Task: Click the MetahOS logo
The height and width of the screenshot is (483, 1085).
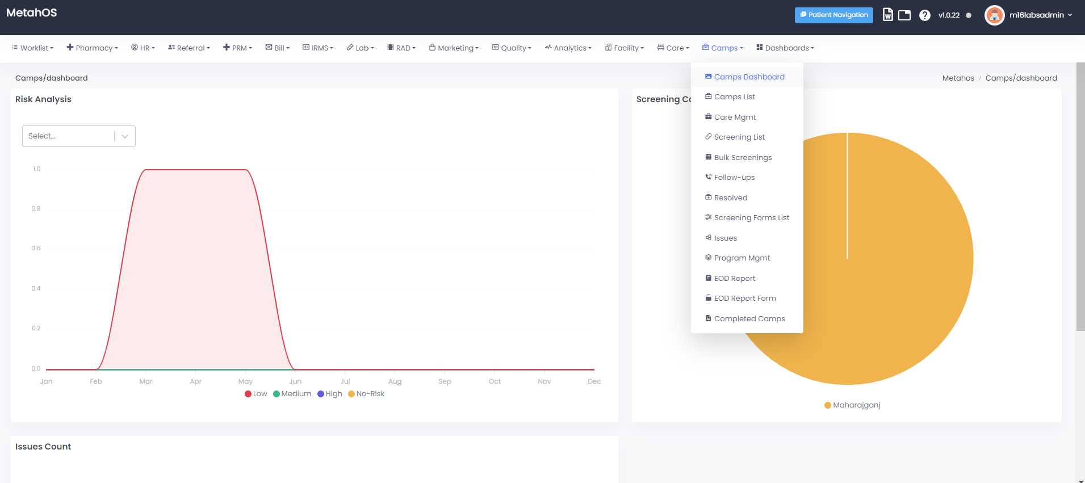Action: point(32,12)
